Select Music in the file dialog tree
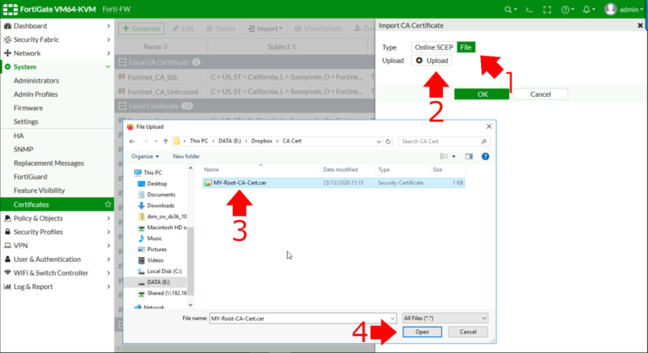The width and height of the screenshot is (648, 353). [x=154, y=238]
